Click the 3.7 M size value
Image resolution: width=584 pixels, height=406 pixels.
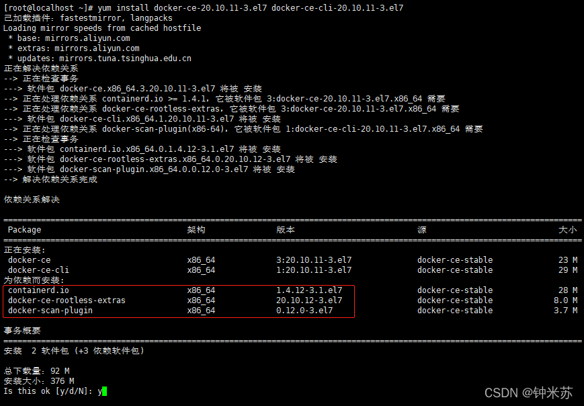tap(565, 311)
